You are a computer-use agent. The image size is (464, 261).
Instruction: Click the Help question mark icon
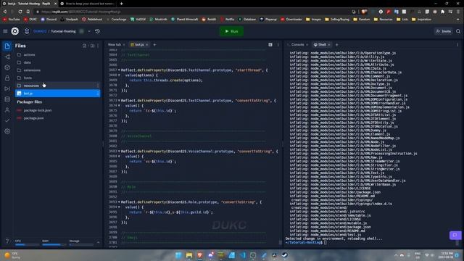7,241
